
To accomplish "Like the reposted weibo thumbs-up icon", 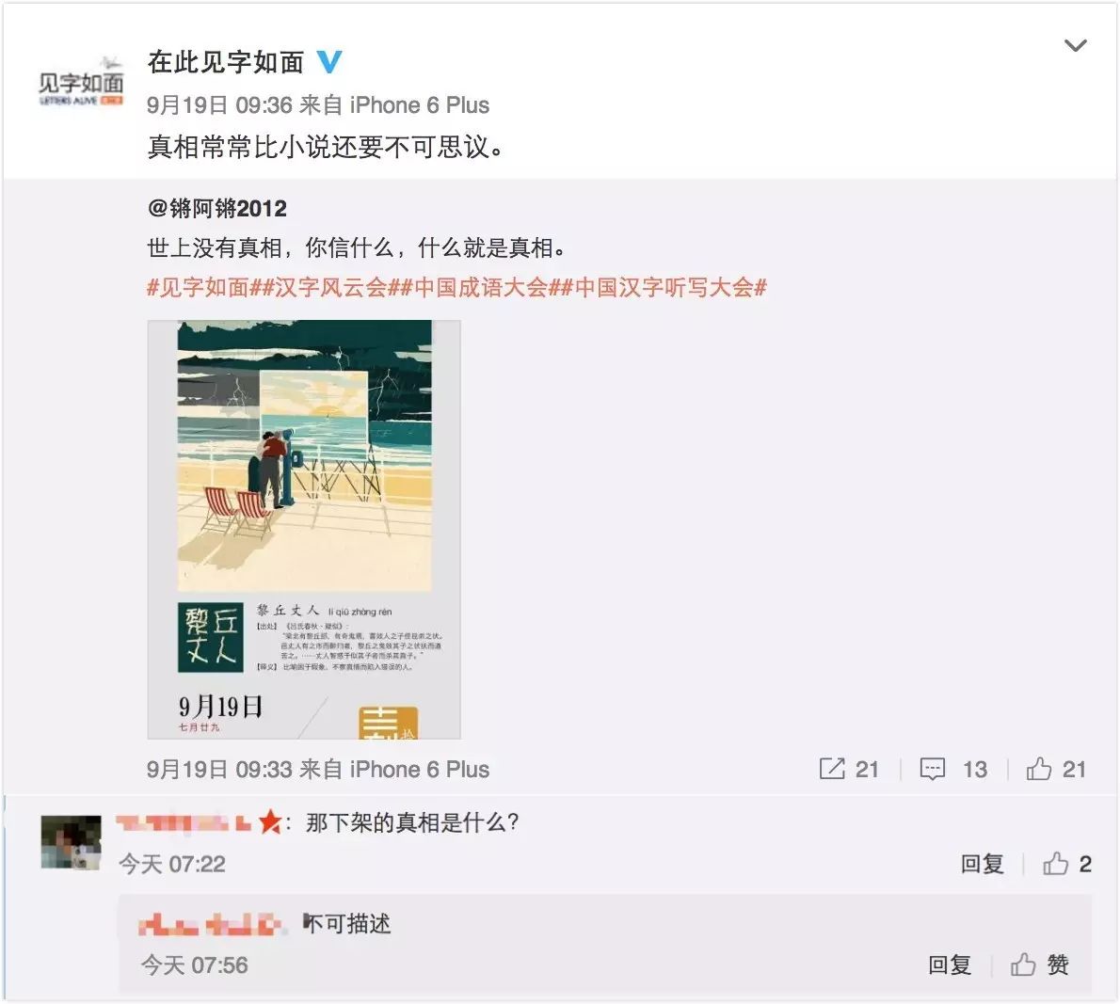I will (x=1038, y=769).
